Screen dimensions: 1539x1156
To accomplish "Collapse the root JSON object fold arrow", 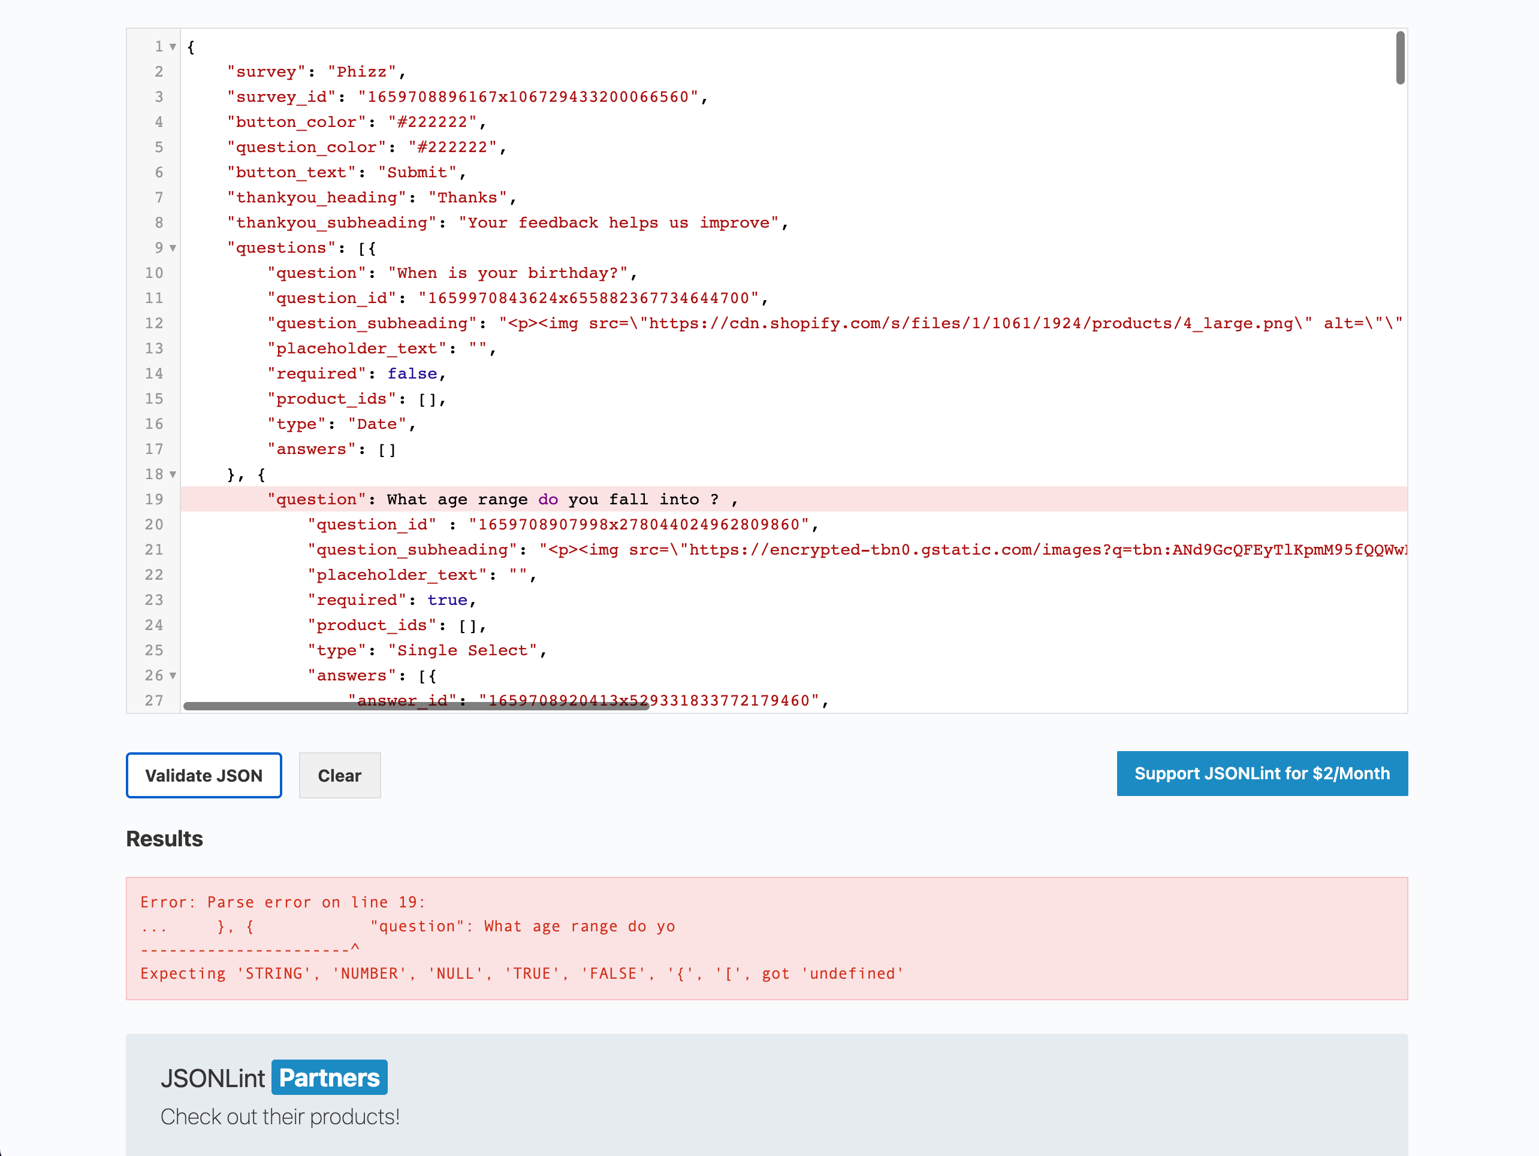I will [x=171, y=47].
